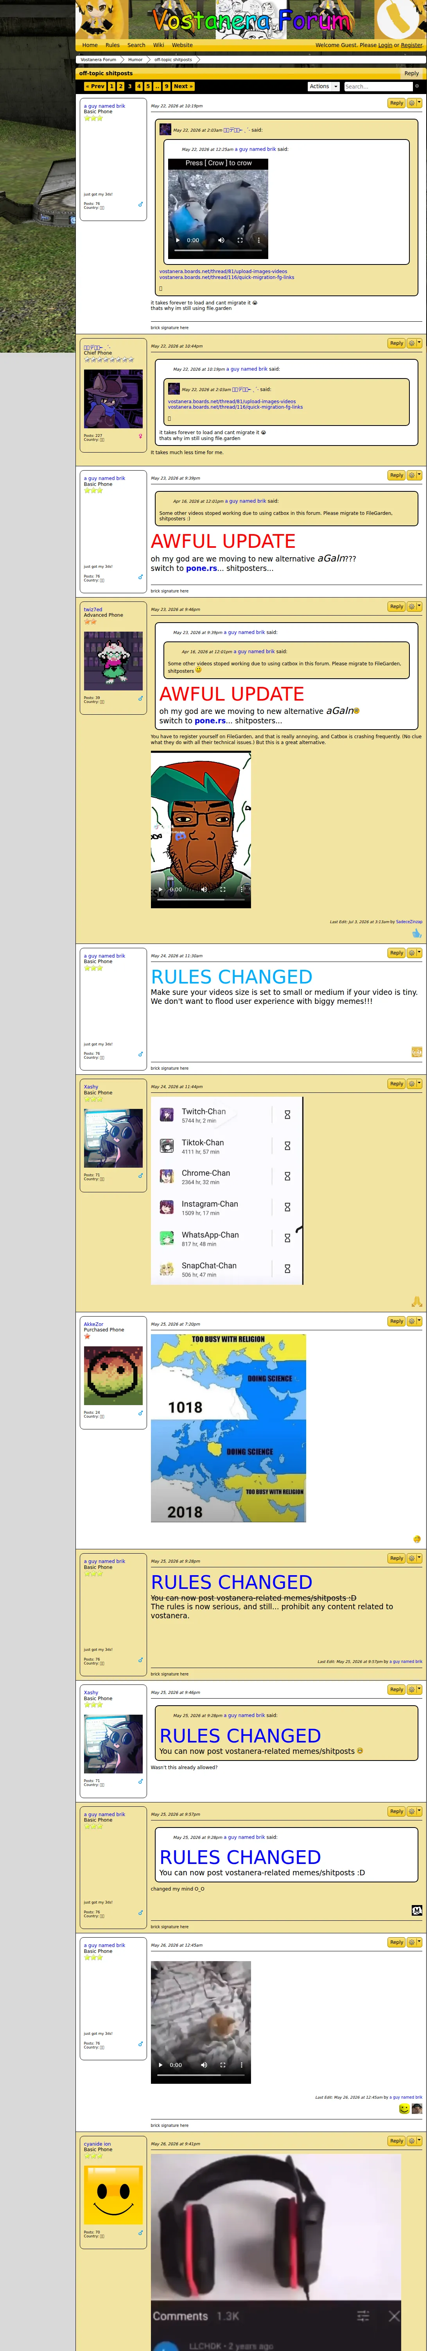Open gear options for May 24 11:30am post
The width and height of the screenshot is (427, 2351).
click(414, 953)
